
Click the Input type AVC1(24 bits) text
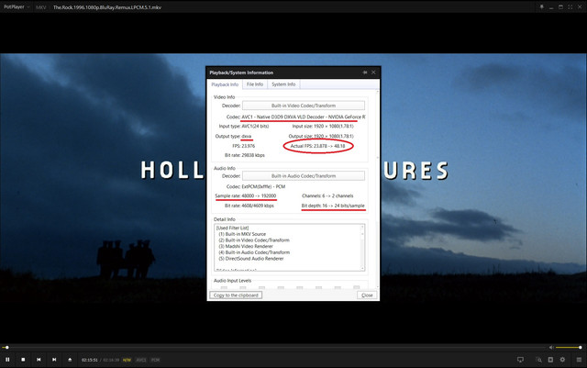coord(244,127)
